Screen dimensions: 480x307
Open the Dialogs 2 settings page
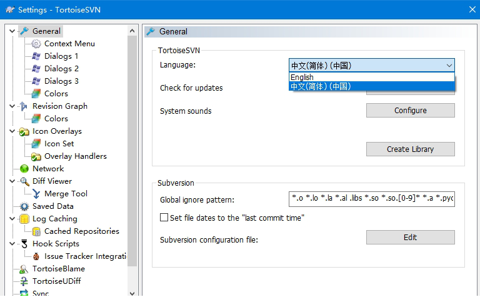click(61, 69)
